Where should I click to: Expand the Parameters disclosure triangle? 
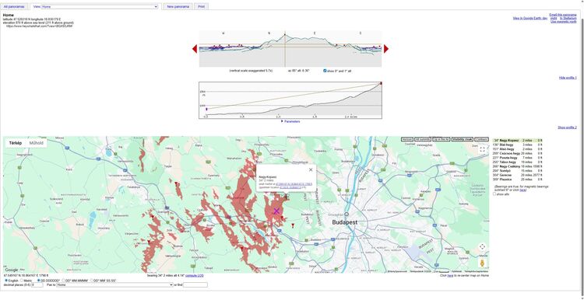282,121
